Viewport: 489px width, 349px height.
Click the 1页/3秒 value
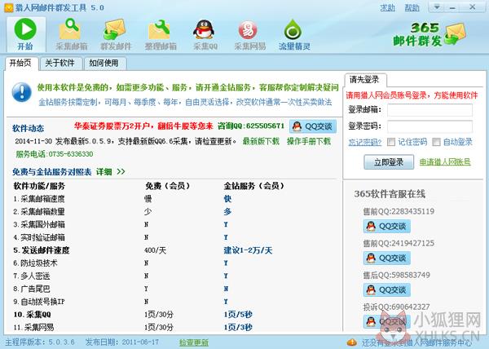238,327
